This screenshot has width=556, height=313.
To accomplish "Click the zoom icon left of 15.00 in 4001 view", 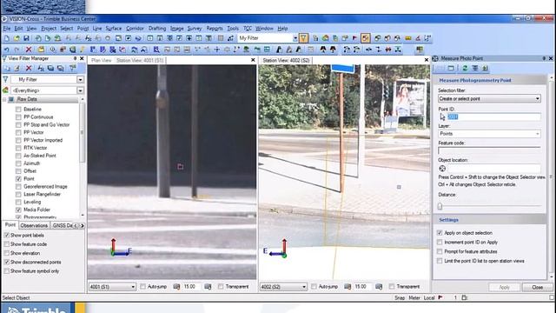I will (x=176, y=286).
